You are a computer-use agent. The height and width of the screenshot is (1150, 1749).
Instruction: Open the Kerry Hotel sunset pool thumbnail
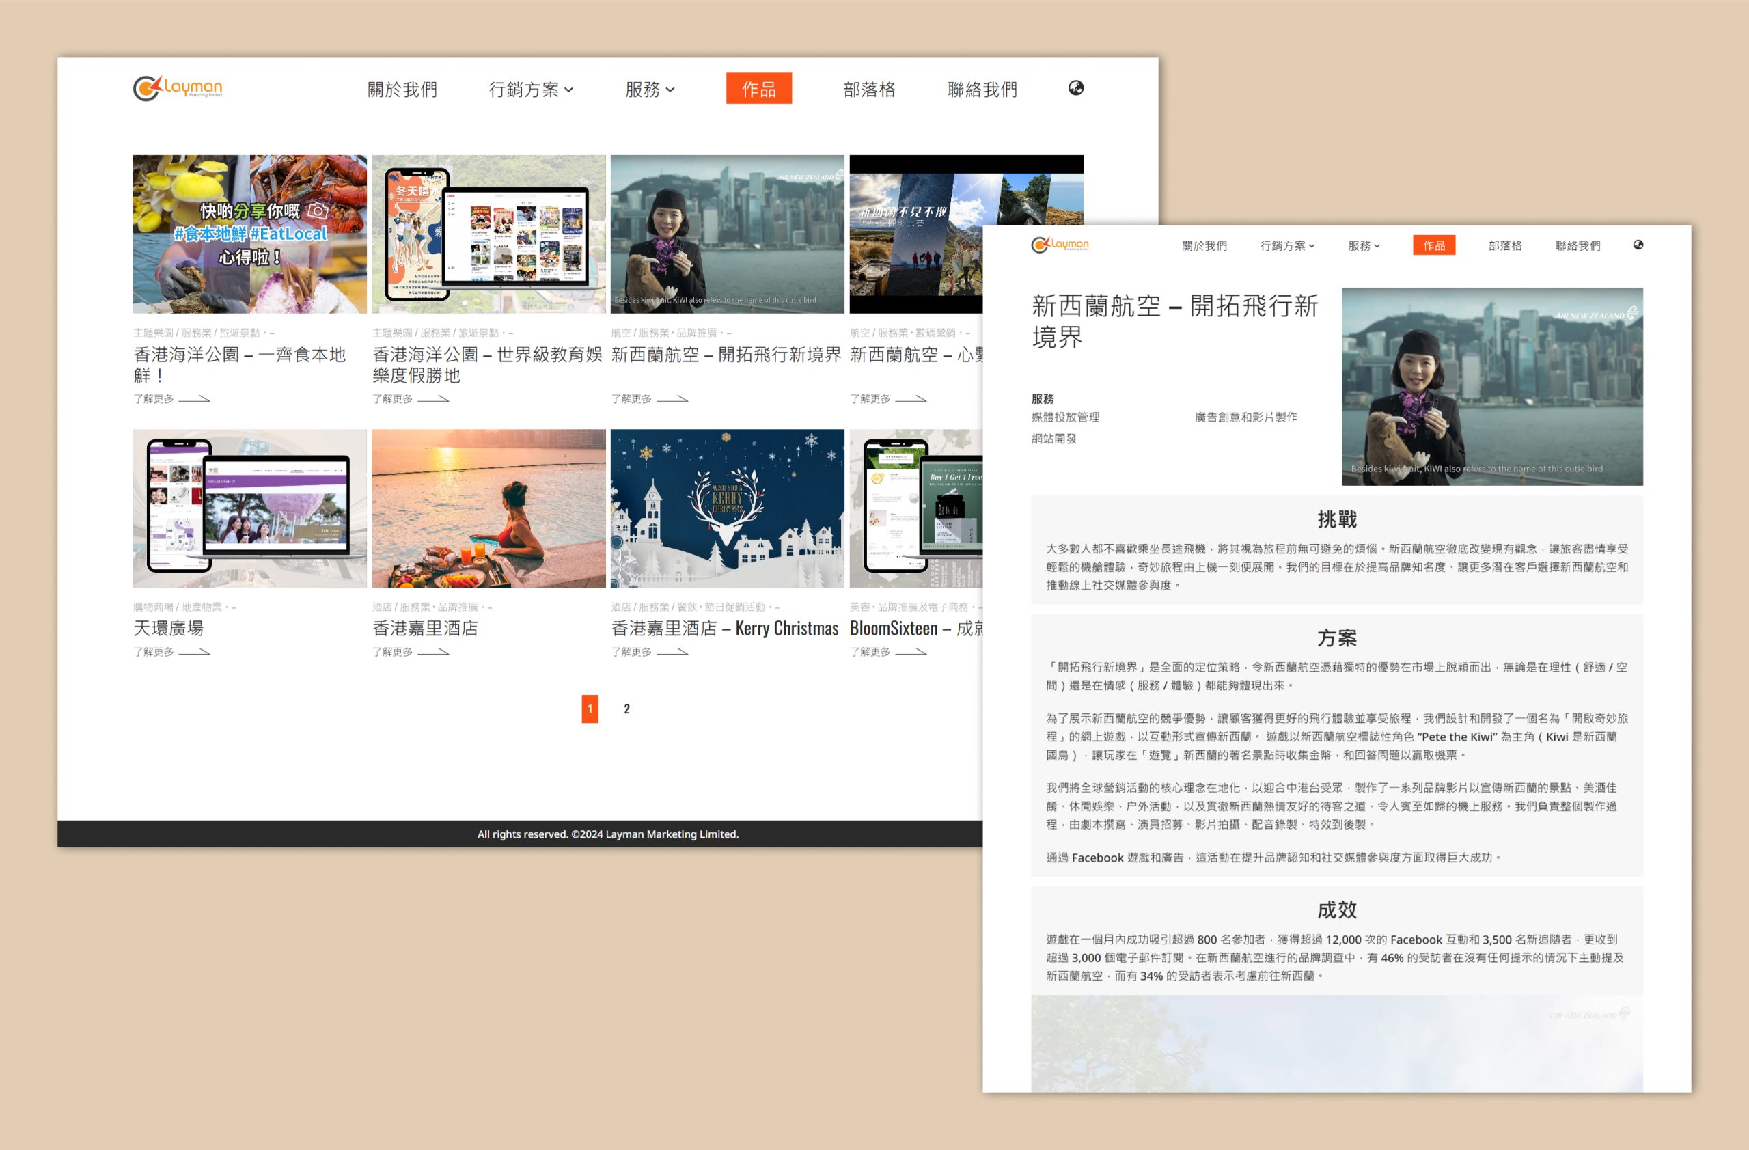[488, 508]
